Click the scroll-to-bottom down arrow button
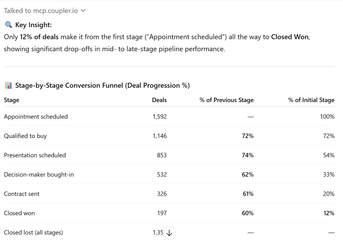The image size is (343, 246). coord(169,233)
